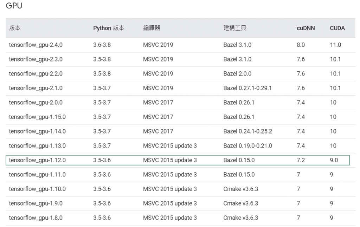Select the tensorflow_gpu-1.14.0 version cell
The width and height of the screenshot is (360, 227).
37,131
